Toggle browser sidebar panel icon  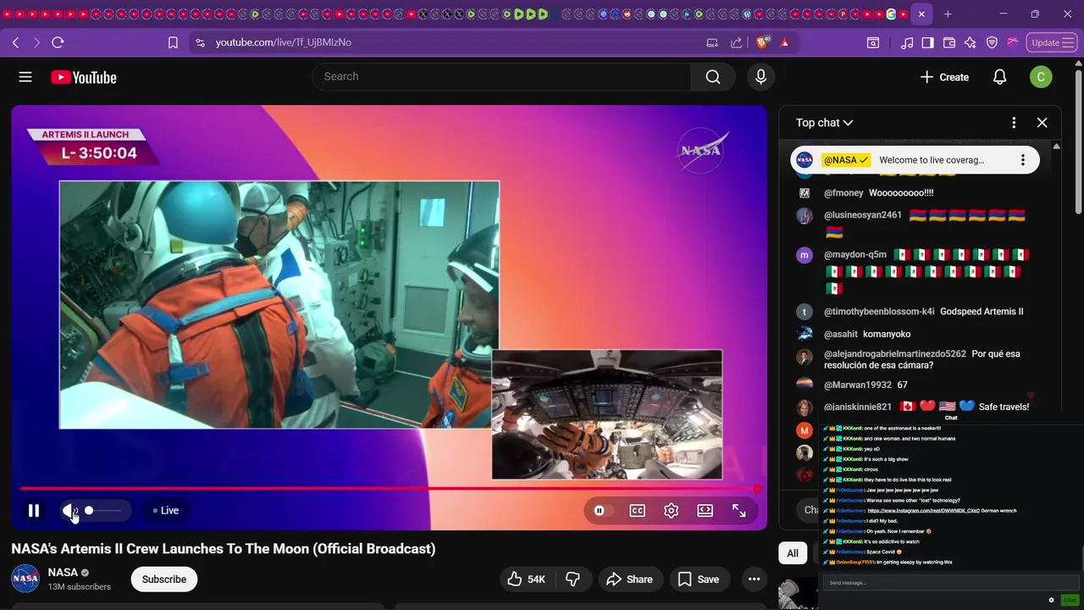927,42
